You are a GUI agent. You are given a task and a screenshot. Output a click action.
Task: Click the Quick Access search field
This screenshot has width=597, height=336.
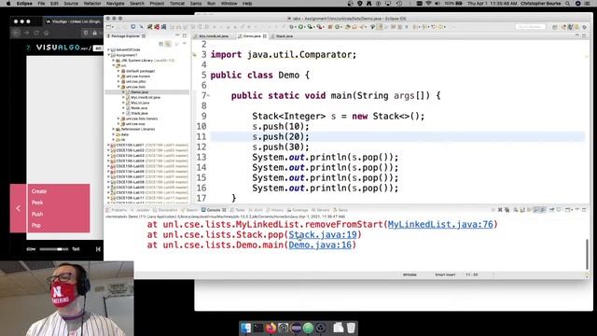coord(531,27)
